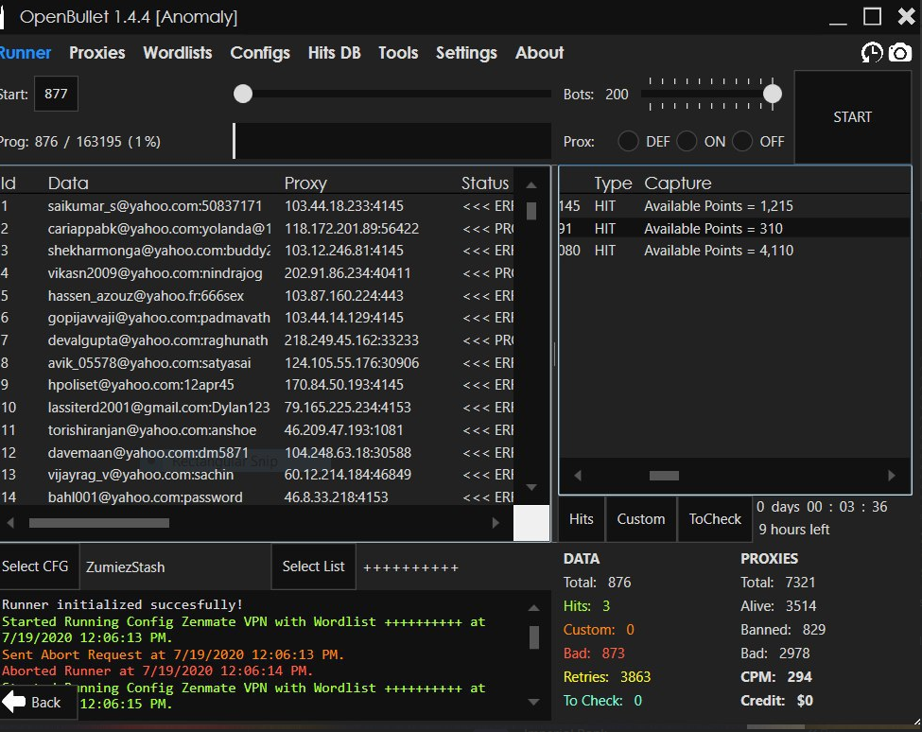This screenshot has height=732, width=922.
Task: Select the DEF proxy radio option
Action: pyautogui.click(x=628, y=141)
